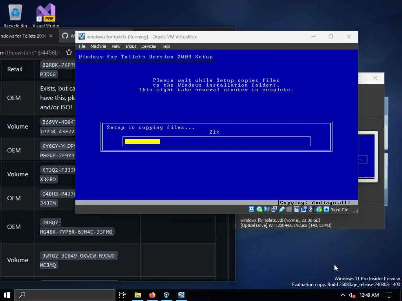The height and width of the screenshot is (301, 402).
Task: Click the Right Ctrl host key label
Action: pyautogui.click(x=340, y=210)
